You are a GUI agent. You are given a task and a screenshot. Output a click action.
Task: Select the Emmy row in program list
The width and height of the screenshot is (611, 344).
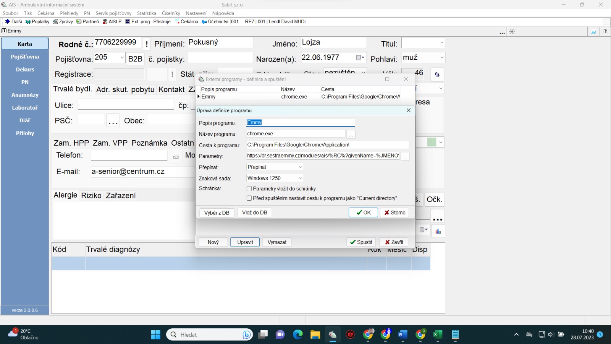click(299, 97)
